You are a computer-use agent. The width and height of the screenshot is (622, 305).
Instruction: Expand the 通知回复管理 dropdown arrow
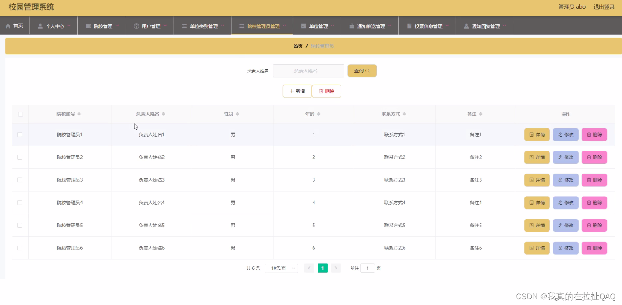[505, 26]
